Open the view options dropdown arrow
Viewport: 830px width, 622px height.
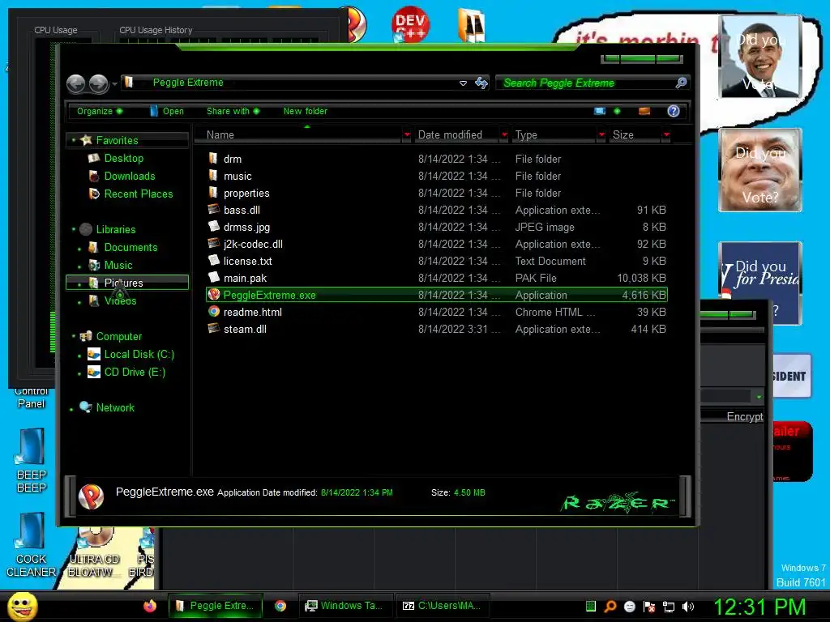[617, 111]
